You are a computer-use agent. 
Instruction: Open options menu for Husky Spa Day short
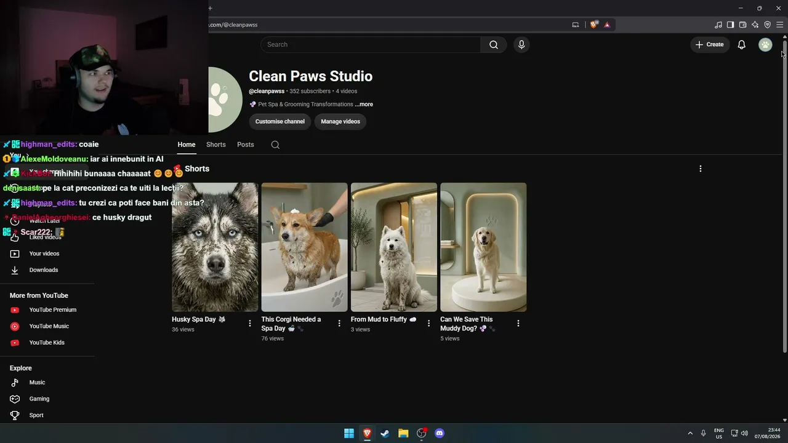click(250, 323)
